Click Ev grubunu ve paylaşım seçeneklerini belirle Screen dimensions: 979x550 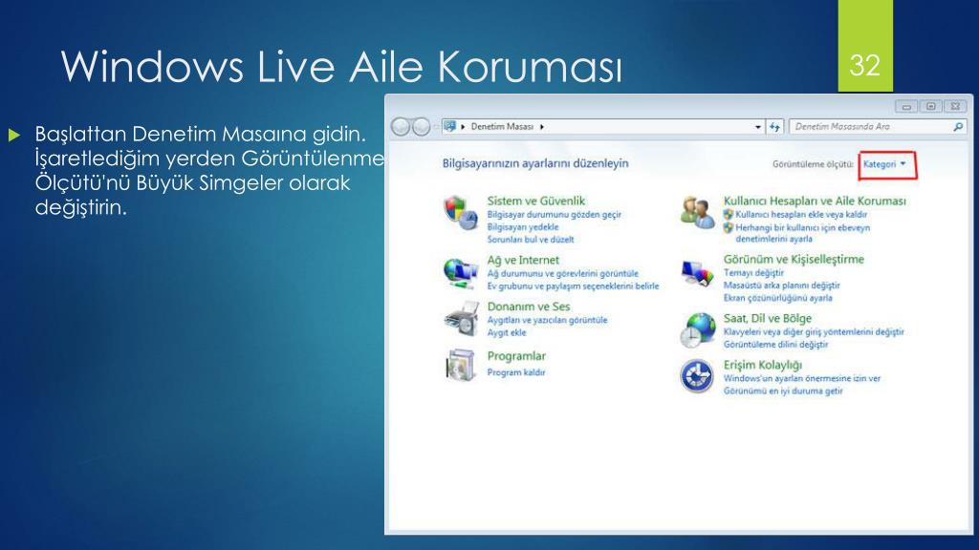(573, 286)
